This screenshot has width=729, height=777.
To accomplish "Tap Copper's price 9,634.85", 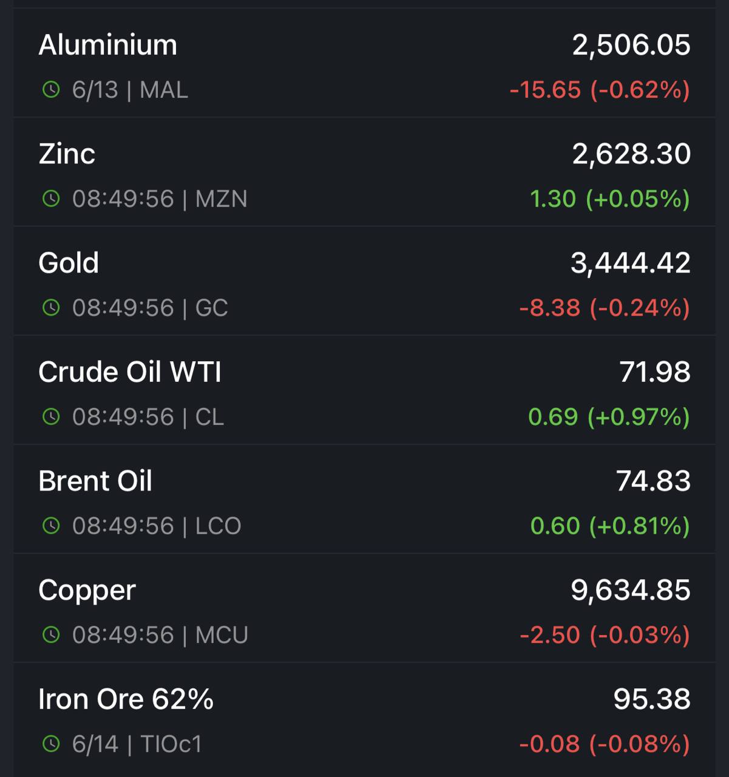I will pos(631,591).
